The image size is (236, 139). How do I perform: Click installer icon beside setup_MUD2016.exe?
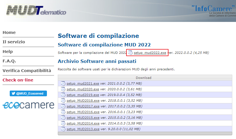[x=63, y=112]
